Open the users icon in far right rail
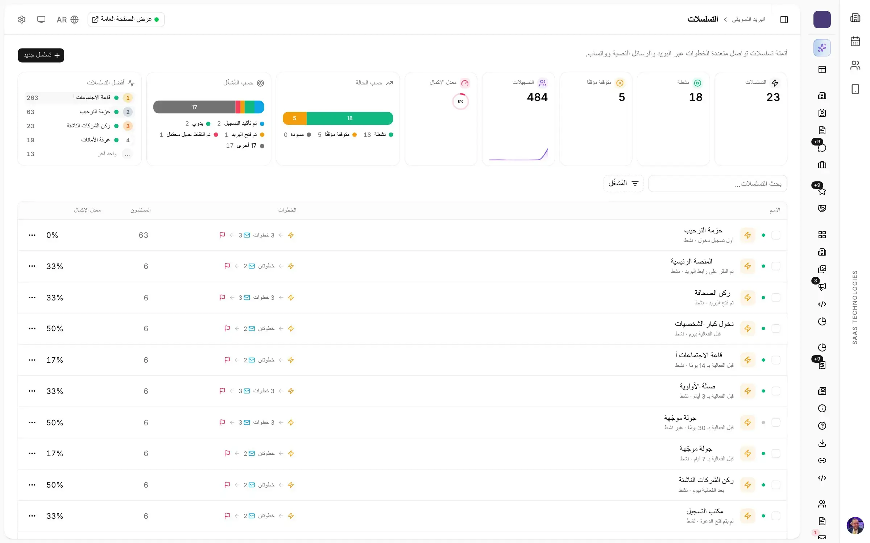This screenshot has width=870, height=543. [855, 65]
